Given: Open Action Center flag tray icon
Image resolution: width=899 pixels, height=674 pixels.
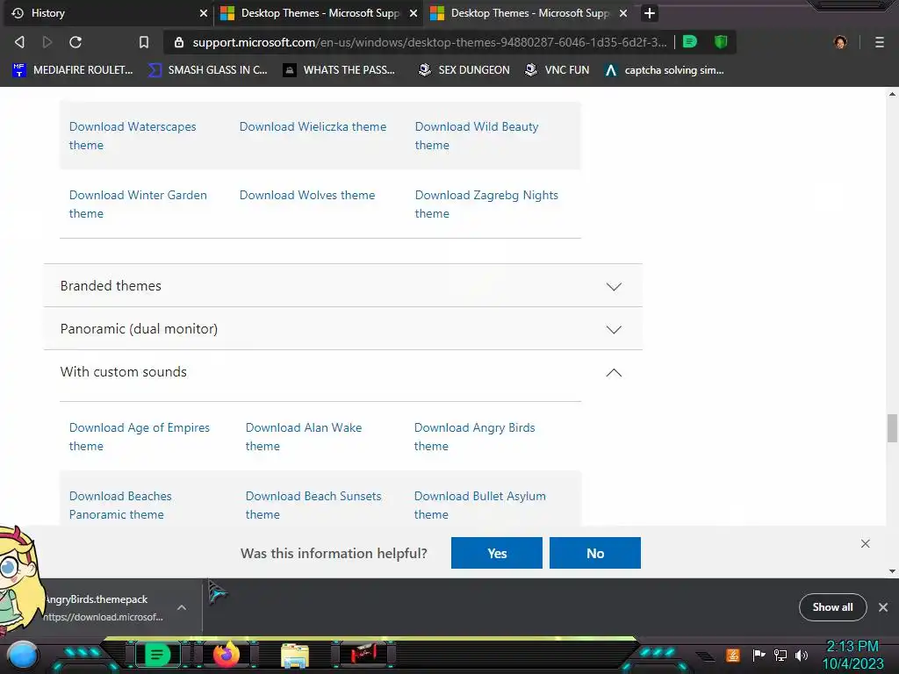Looking at the screenshot, I should point(759,655).
